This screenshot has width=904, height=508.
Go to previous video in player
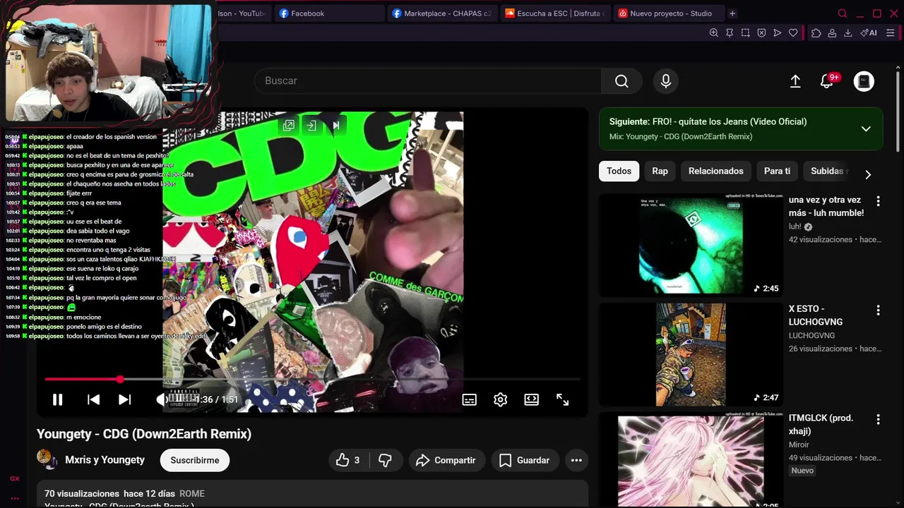[93, 399]
